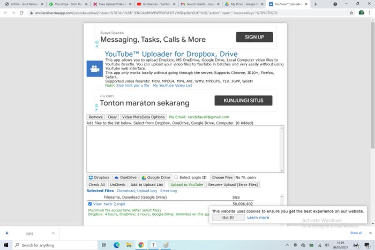Click the Remove button

point(95,117)
